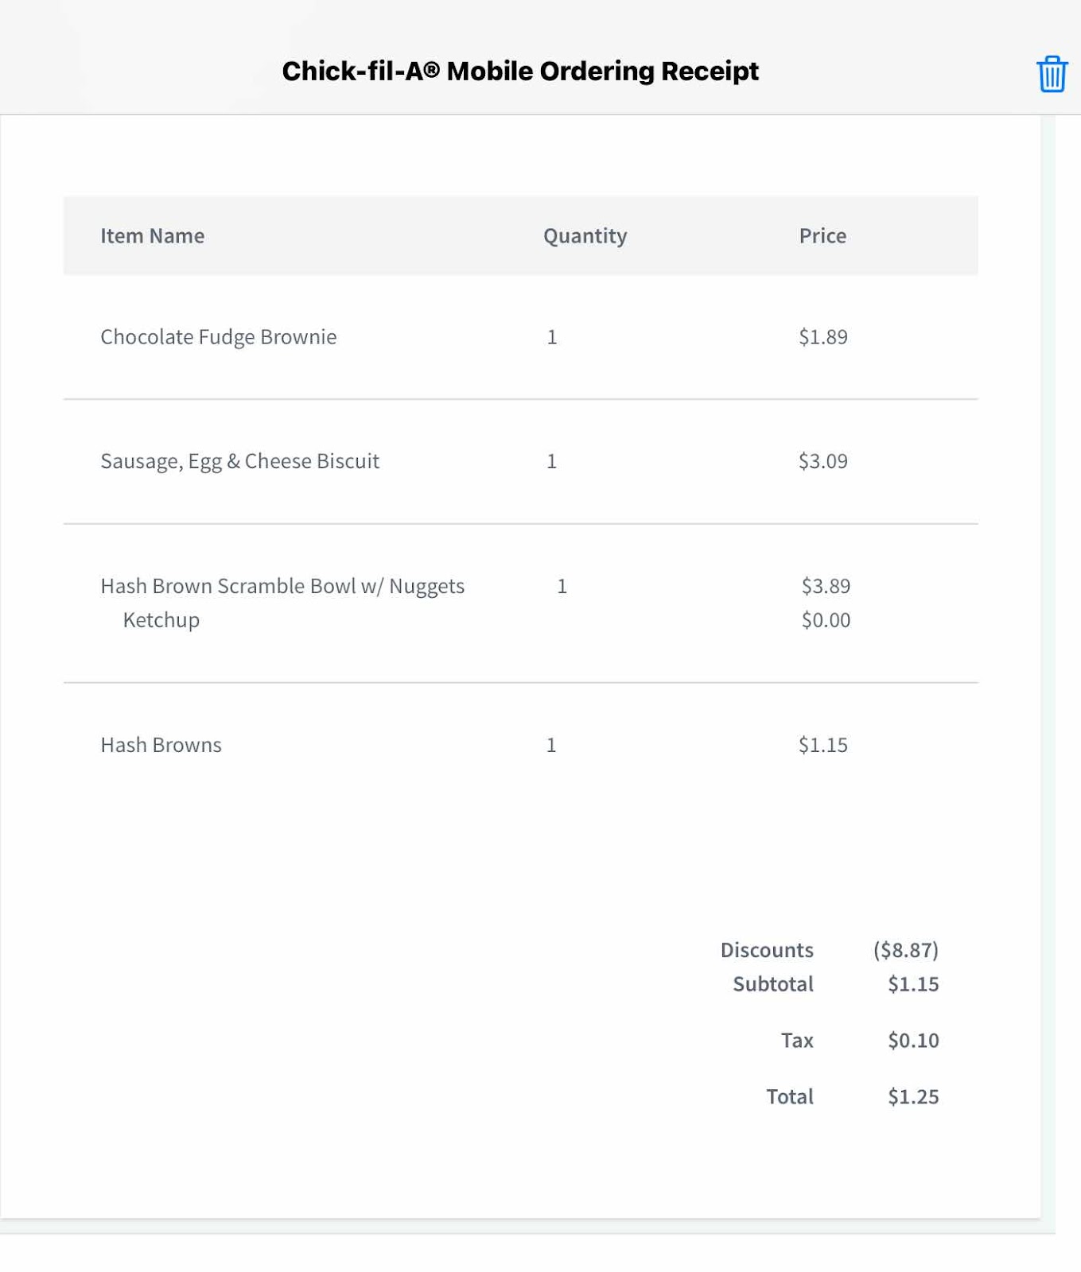The image size is (1081, 1272).
Task: Click the $0.00 ketchup price
Action: point(826,620)
